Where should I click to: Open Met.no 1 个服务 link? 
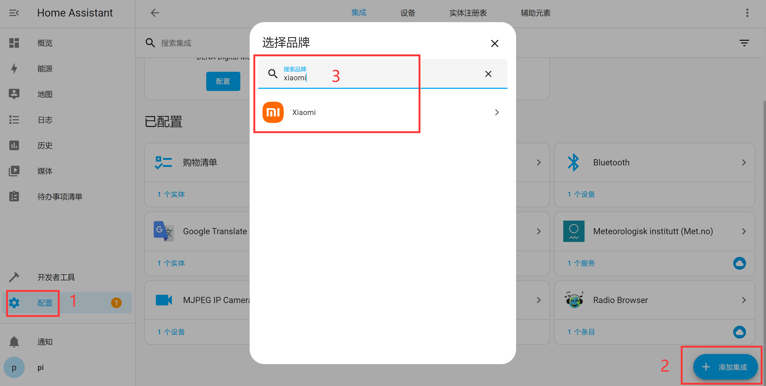click(x=581, y=263)
